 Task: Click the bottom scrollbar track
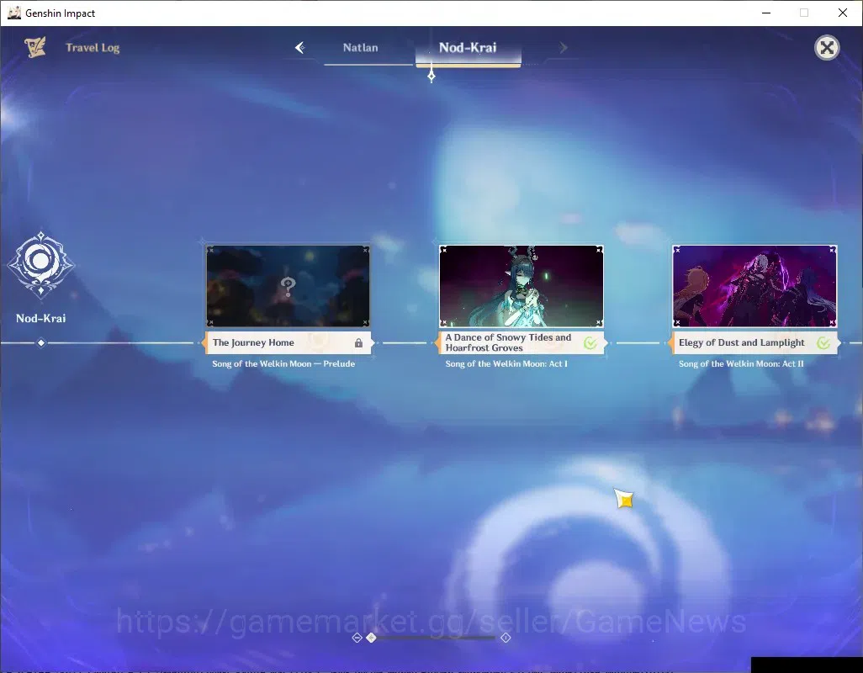tap(436, 637)
